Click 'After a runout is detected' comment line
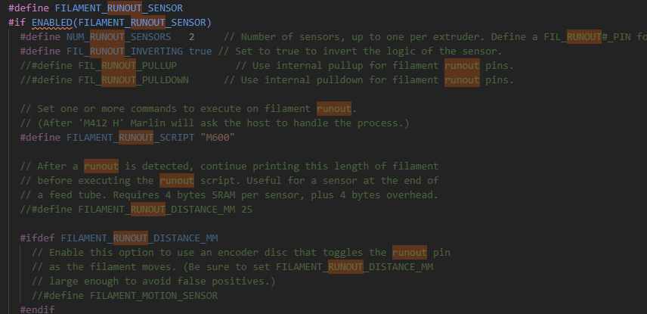The width and height of the screenshot is (647, 314). pos(230,166)
